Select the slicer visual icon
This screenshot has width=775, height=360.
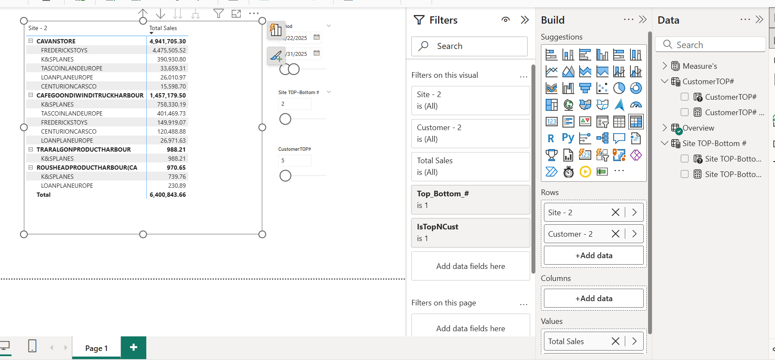pyautogui.click(x=602, y=122)
